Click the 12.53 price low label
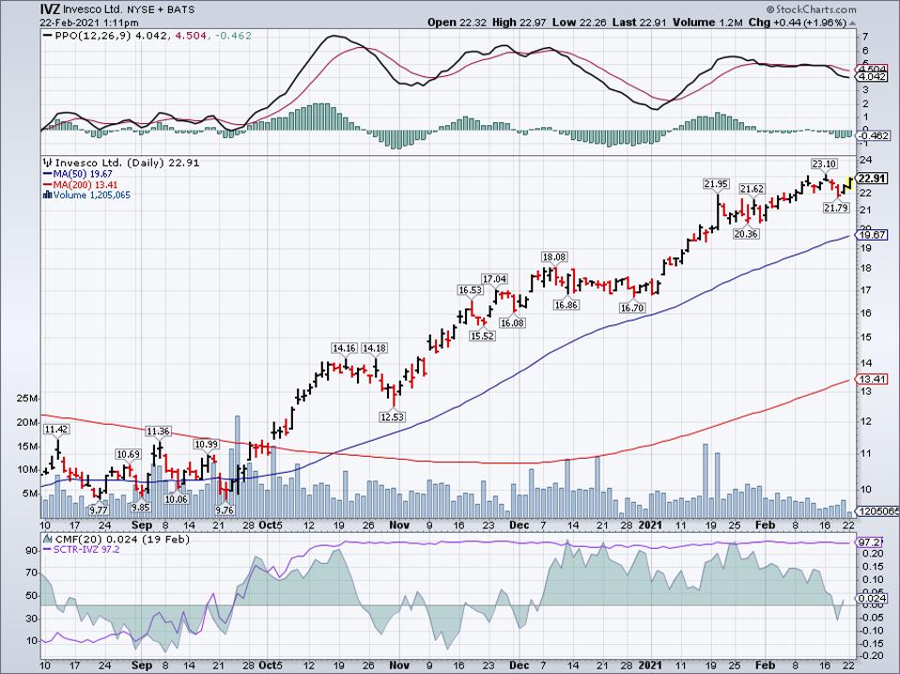Screen dimensions: 900x674 tap(392, 416)
